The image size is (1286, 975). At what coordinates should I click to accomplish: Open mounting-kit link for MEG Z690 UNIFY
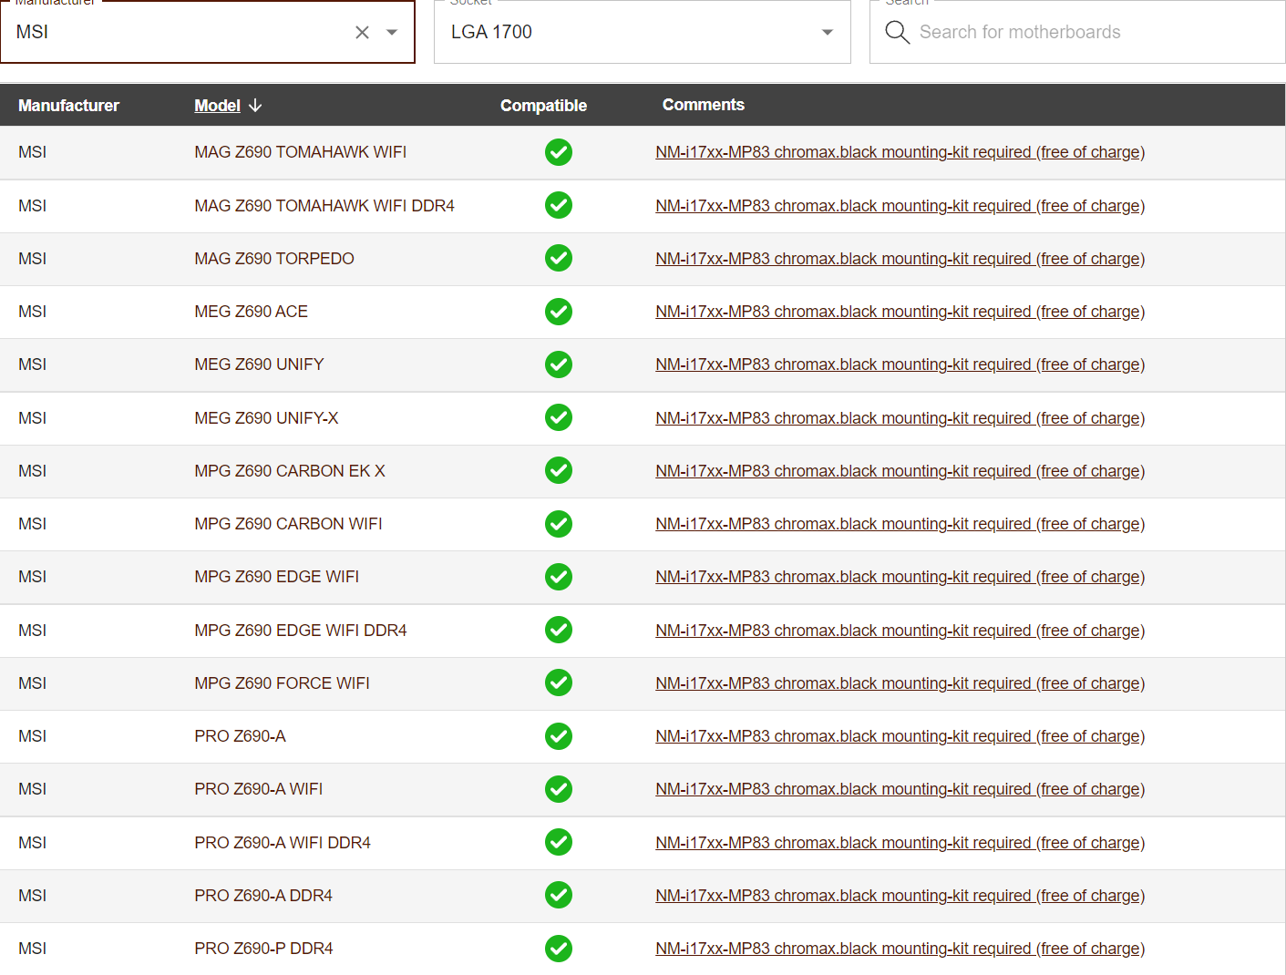click(900, 364)
